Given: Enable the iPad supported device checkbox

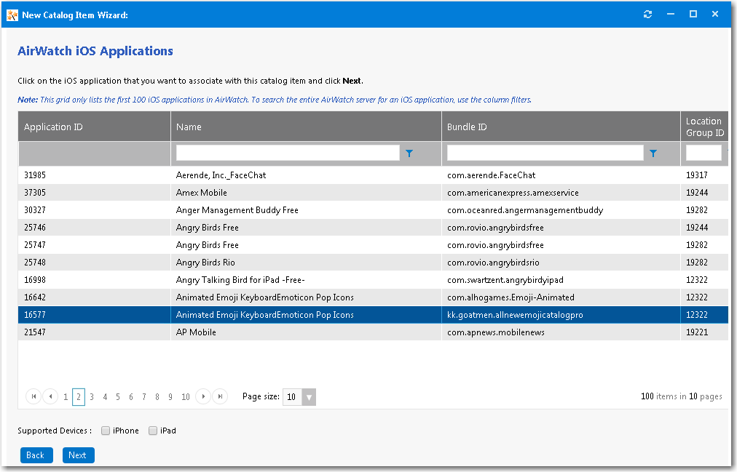Looking at the screenshot, I should pyautogui.click(x=153, y=431).
